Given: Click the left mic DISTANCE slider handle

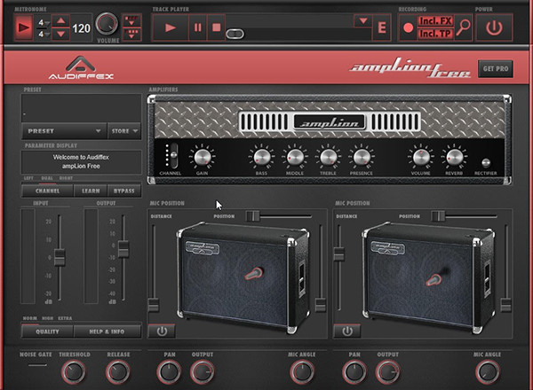Looking at the screenshot, I should click(154, 305).
